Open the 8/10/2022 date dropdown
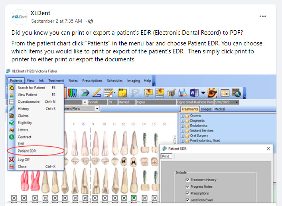This screenshot has height=206, width=282. (x=237, y=102)
